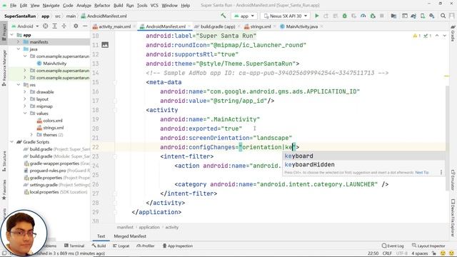Viewport: 457px width, 257px height.
Task: Open the Search Everywhere magnifier icon
Action: [443, 16]
